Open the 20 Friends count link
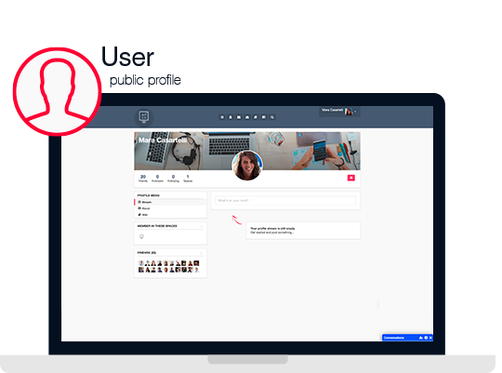Screen dimensions: 502x373 click(143, 179)
